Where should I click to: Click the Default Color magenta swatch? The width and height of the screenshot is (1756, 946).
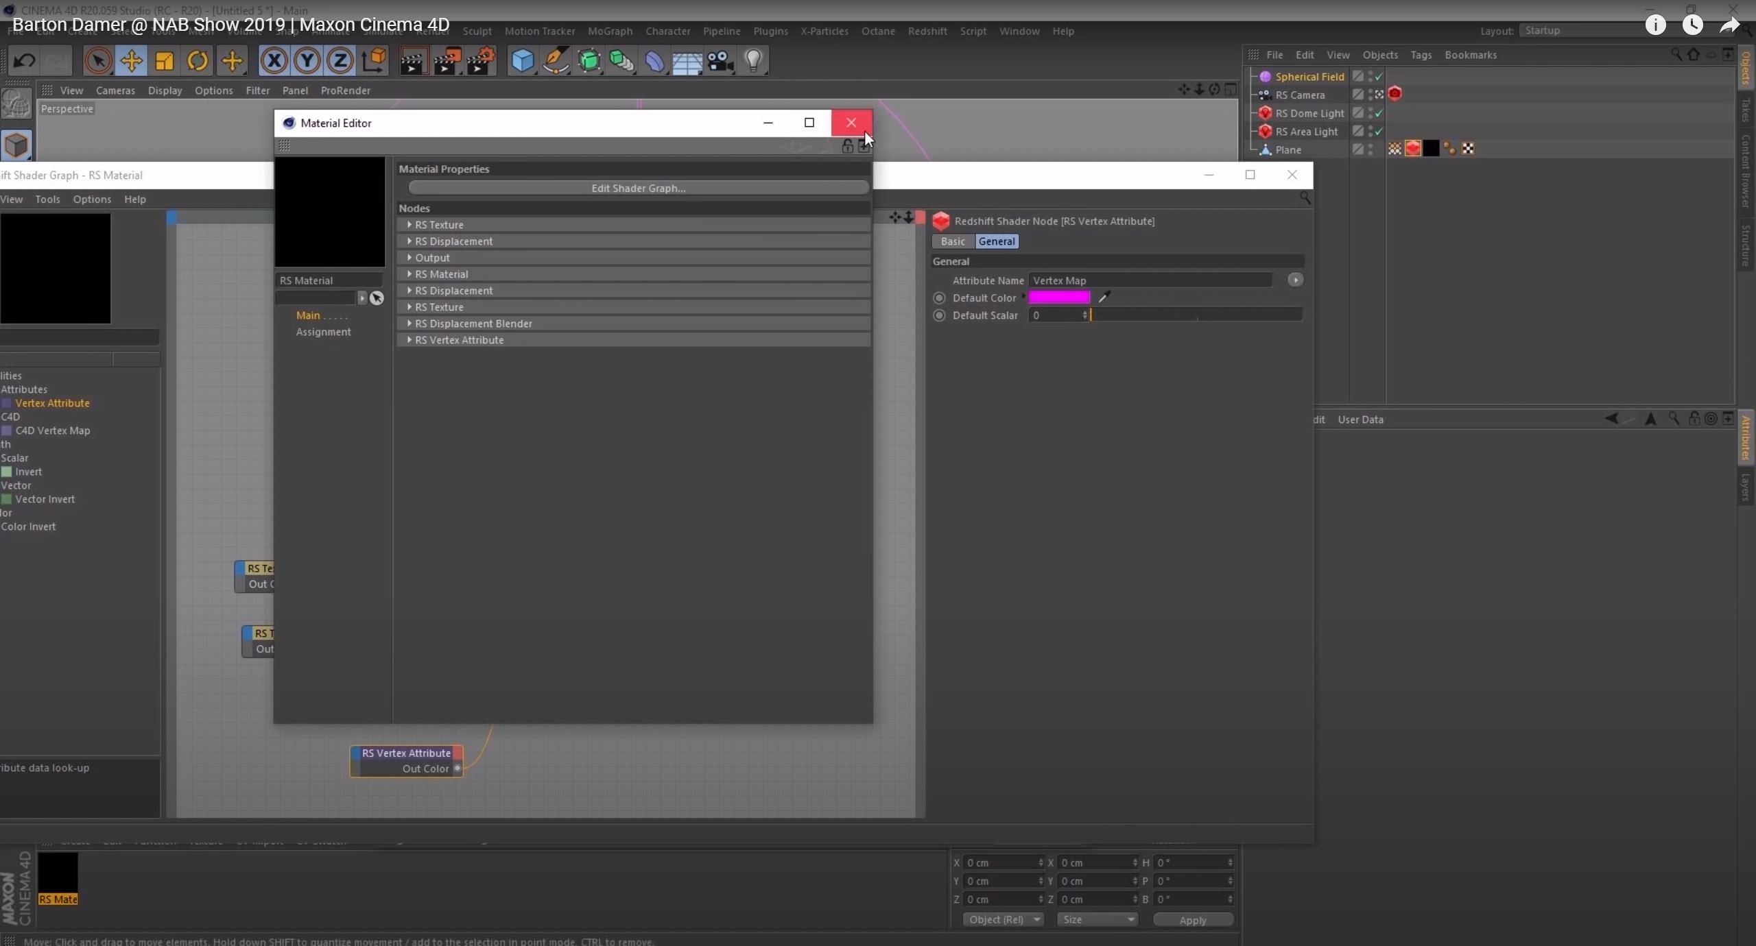pos(1058,296)
